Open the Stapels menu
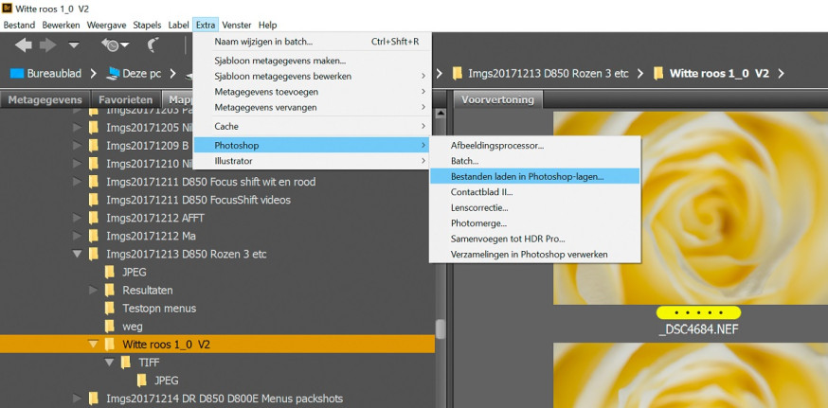Viewport: 828px width, 408px height. tap(148, 25)
